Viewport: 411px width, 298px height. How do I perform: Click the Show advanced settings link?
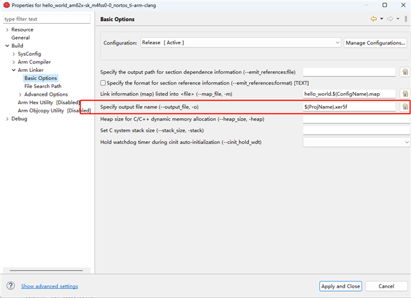coord(49,286)
